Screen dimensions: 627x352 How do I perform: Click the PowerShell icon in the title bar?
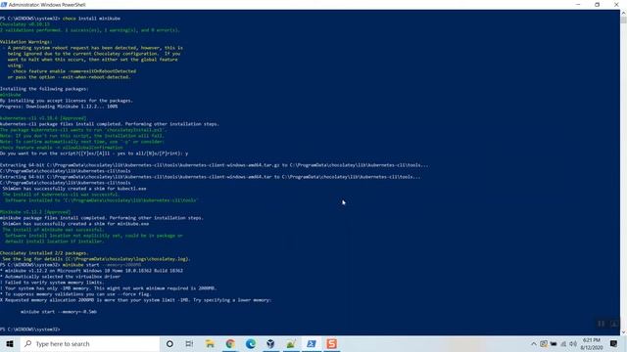[4, 5]
